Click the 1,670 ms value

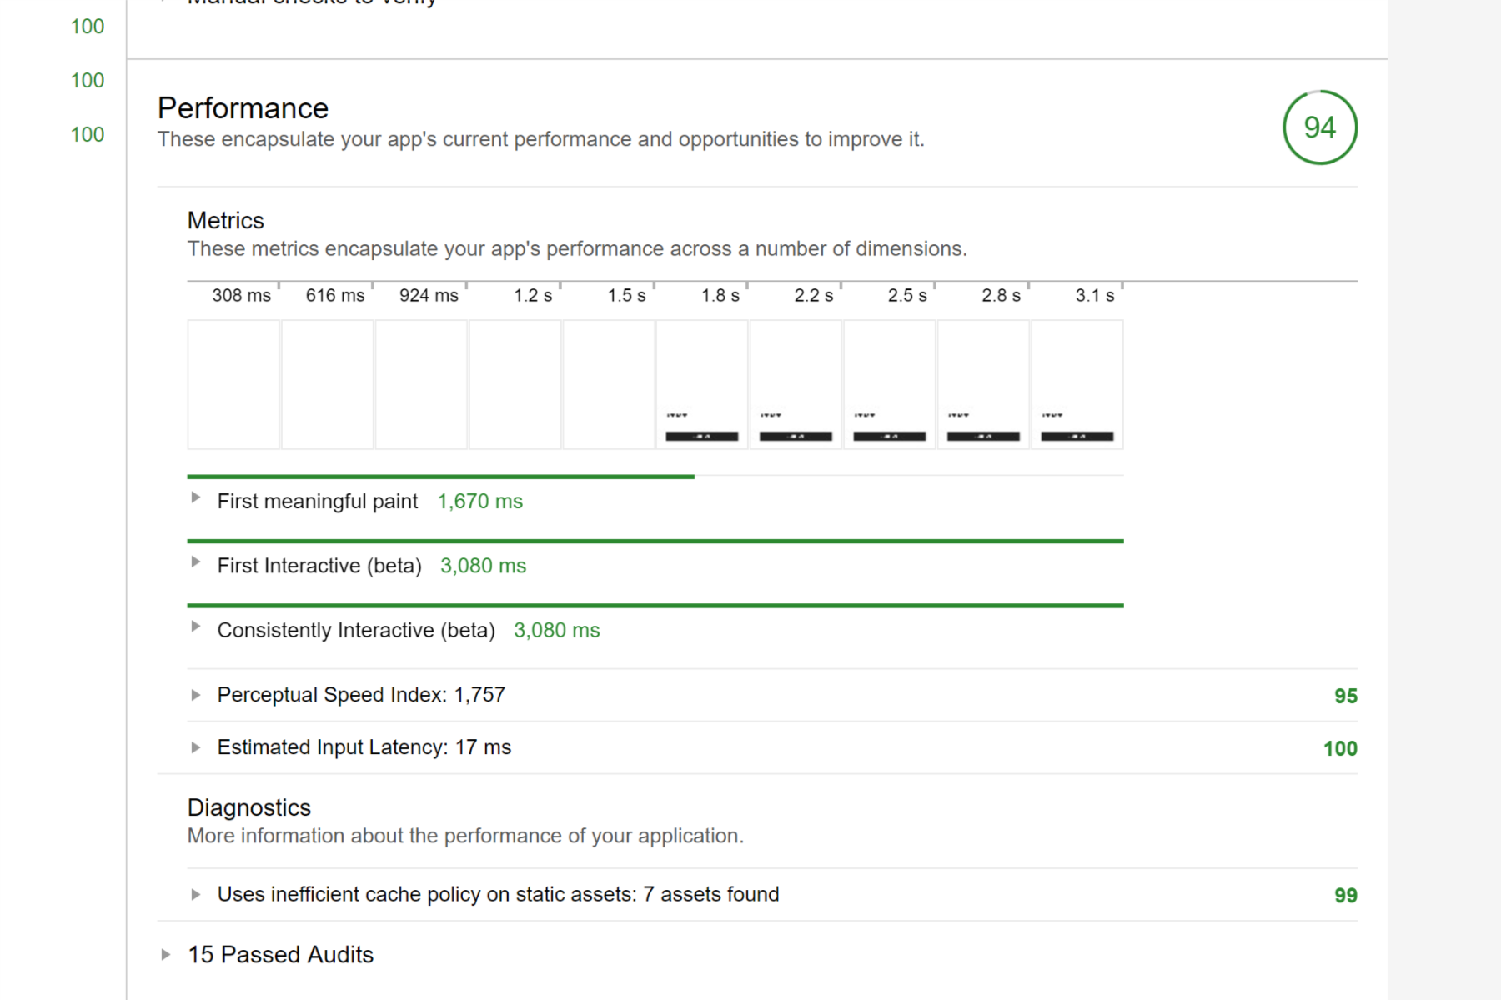[x=480, y=502]
